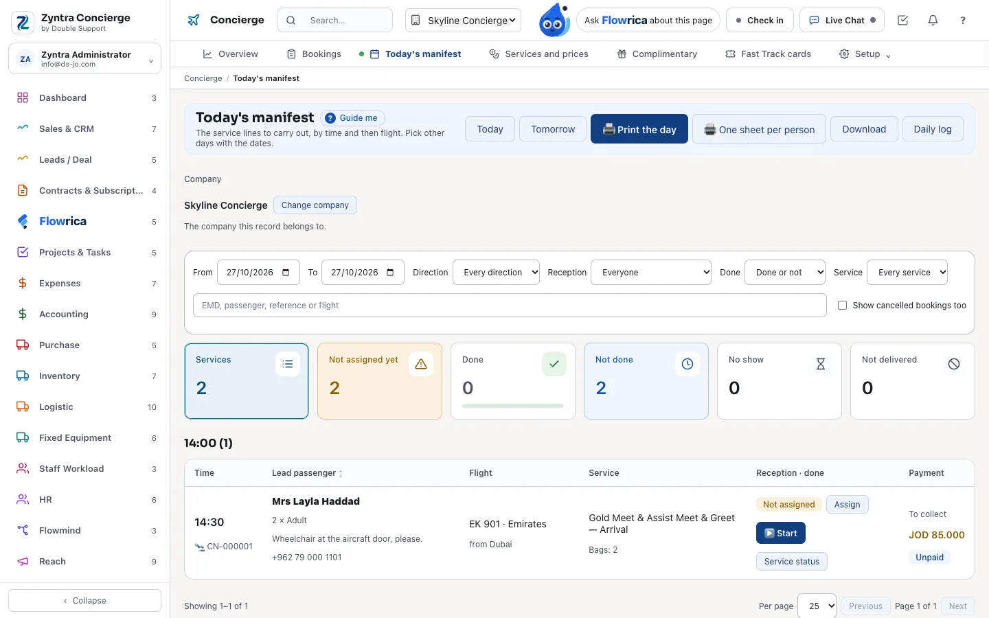
Task: Open the help question mark icon
Action: (963, 21)
